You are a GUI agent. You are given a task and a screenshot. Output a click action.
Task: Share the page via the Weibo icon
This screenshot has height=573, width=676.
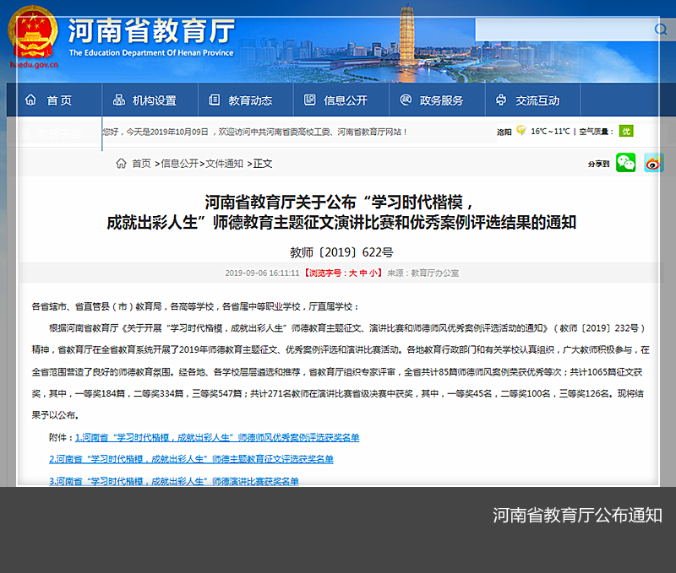[653, 163]
